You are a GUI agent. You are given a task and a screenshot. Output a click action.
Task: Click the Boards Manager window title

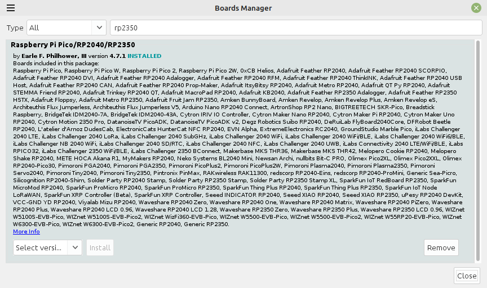(x=243, y=8)
